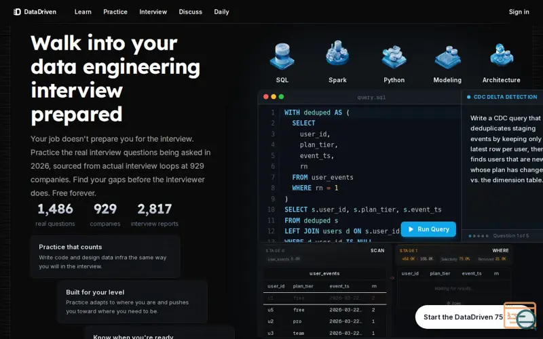Run the SQL query
The height and width of the screenshot is (339, 543).
point(428,229)
